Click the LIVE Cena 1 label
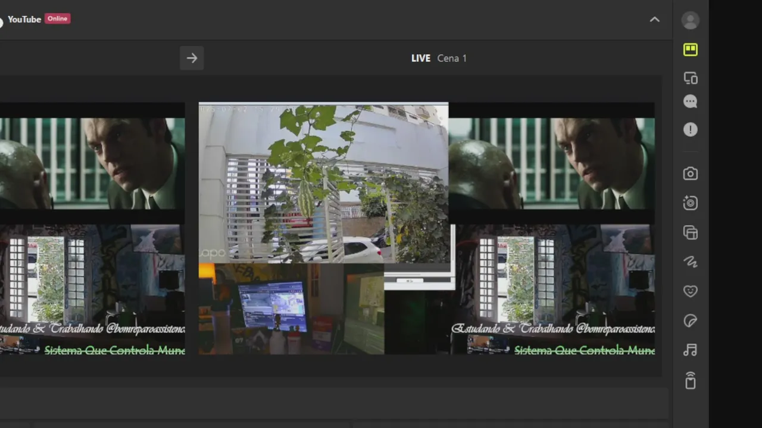 click(439, 58)
